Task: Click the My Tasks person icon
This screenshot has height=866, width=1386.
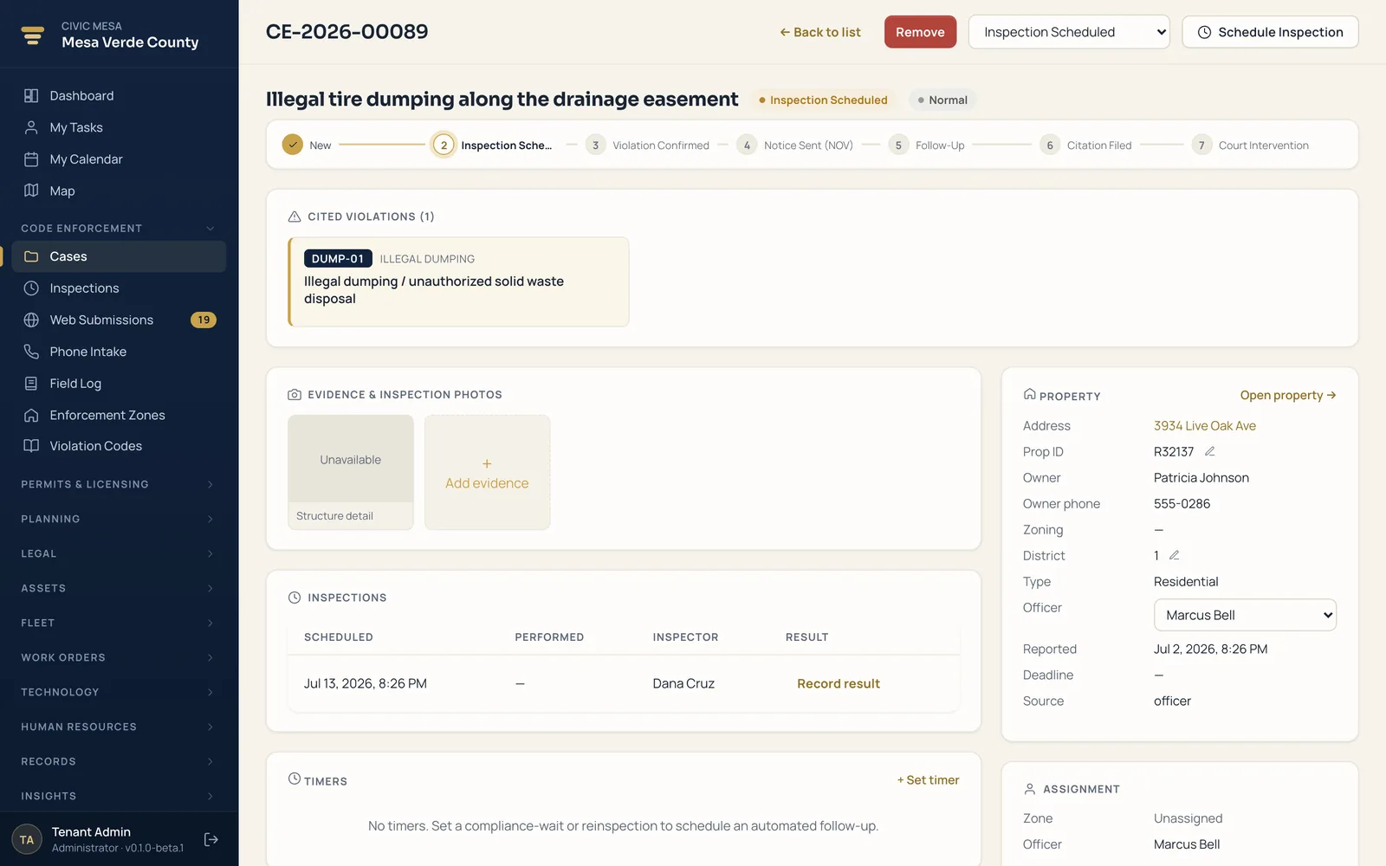Action: pyautogui.click(x=31, y=127)
